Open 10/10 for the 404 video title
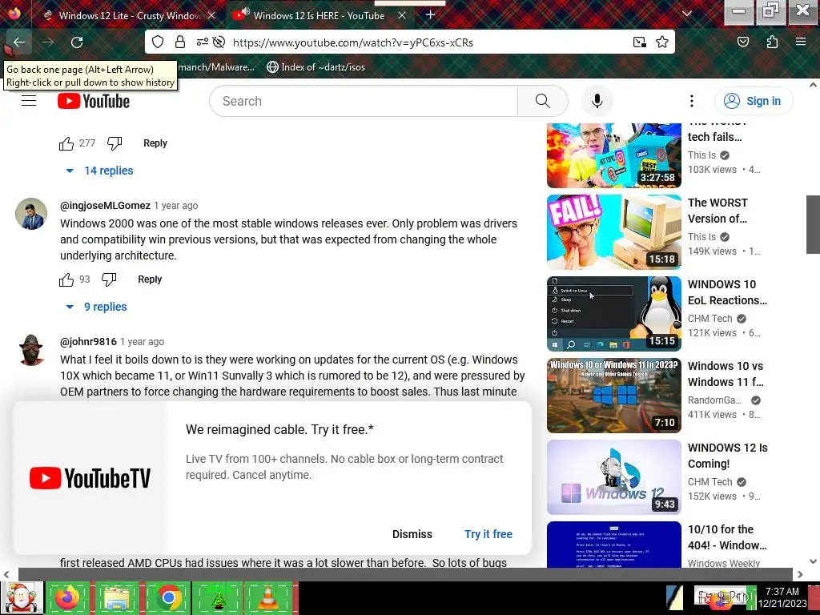820x615 pixels. point(727,537)
